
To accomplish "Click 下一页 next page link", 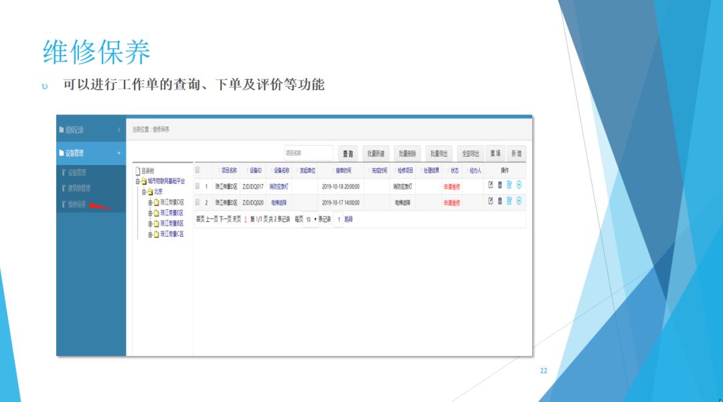I will point(224,219).
